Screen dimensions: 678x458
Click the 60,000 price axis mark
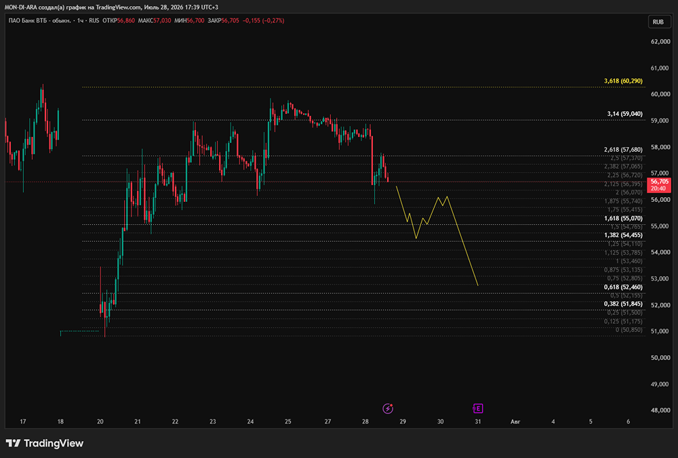pos(660,94)
